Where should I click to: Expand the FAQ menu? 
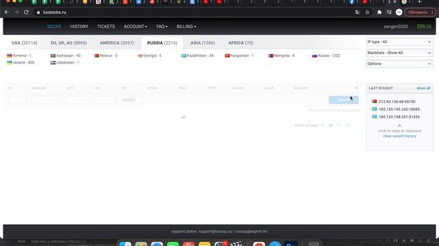162,27
